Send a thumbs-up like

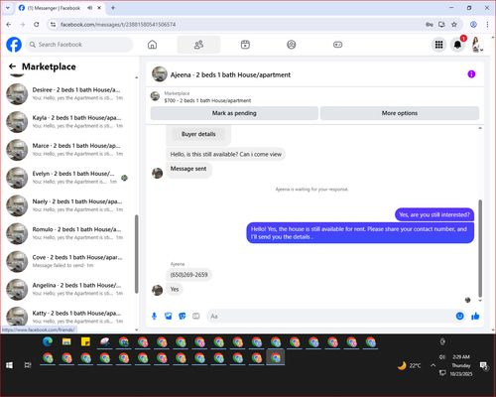[475, 316]
